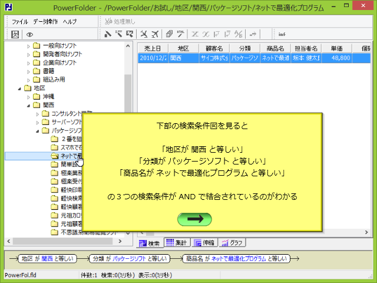Sort by the 地区 column header
This screenshot has width=377, height=283.
(183, 48)
